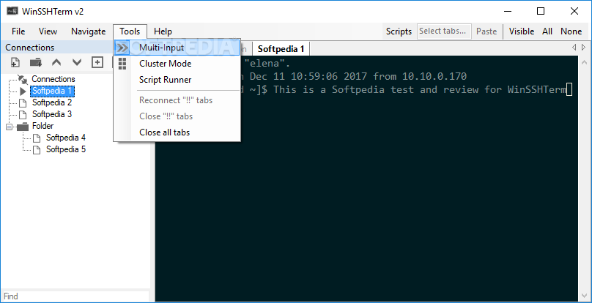Move selected connection down with arrow icon
Image resolution: width=592 pixels, height=303 pixels.
coord(77,62)
